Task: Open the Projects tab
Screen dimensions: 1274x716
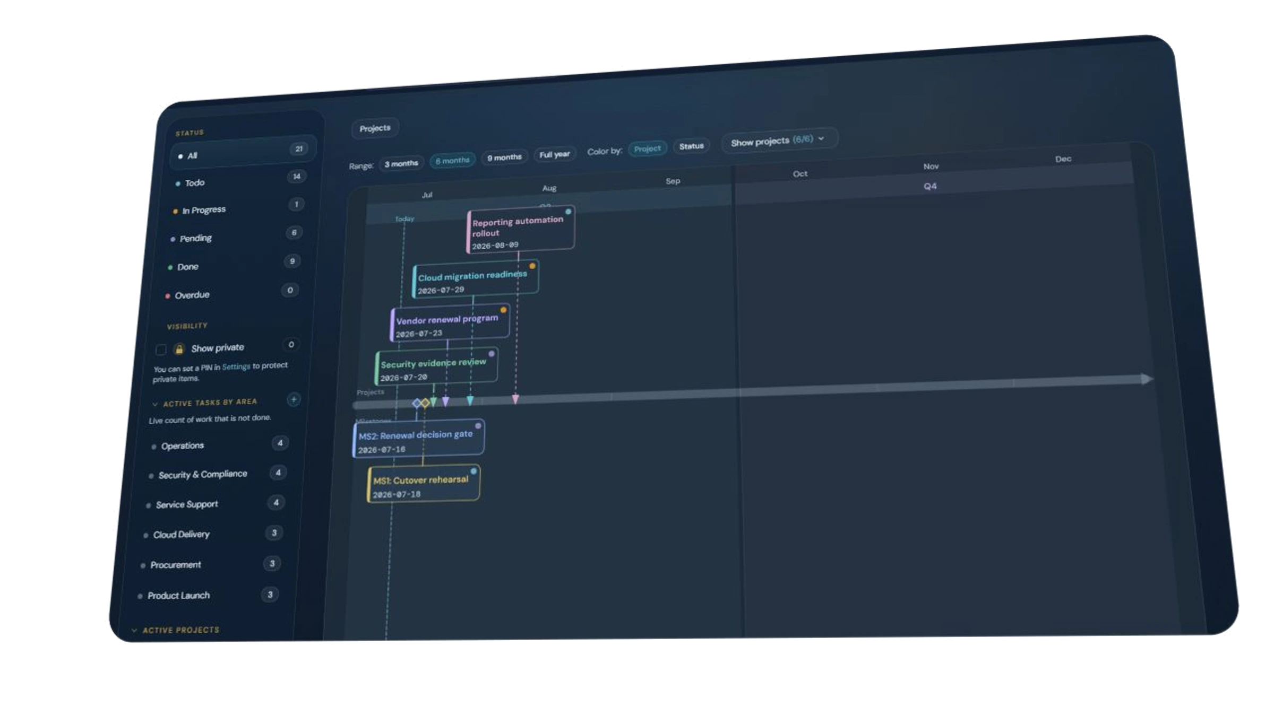Action: [x=375, y=128]
